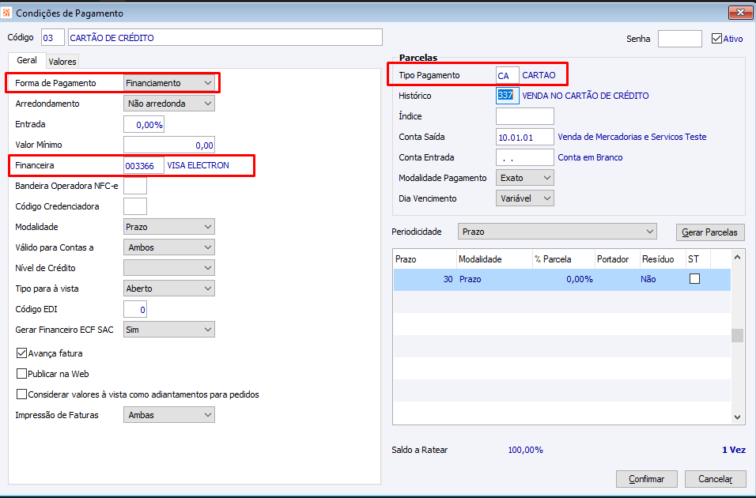Click the Código EDI field
756x498 pixels.
point(135,310)
